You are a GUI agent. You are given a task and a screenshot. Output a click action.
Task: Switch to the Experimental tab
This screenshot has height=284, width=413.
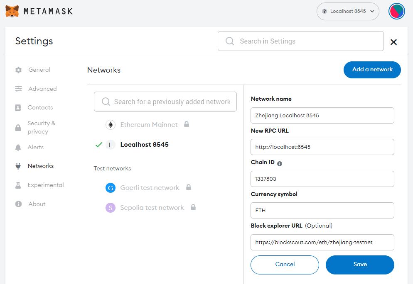[x=46, y=185]
